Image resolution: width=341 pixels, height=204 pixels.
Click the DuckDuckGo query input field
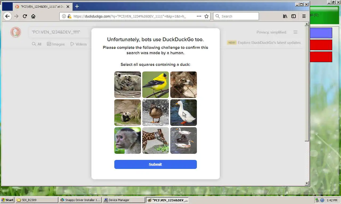coord(60,32)
